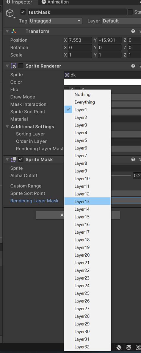This screenshot has width=141, height=353.
Task: Click the crossed-out eye icon in the status bar
Action: [139, 348]
